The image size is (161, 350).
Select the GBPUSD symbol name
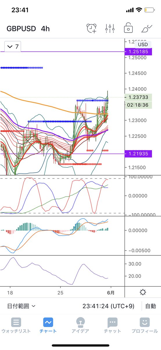click(21, 29)
